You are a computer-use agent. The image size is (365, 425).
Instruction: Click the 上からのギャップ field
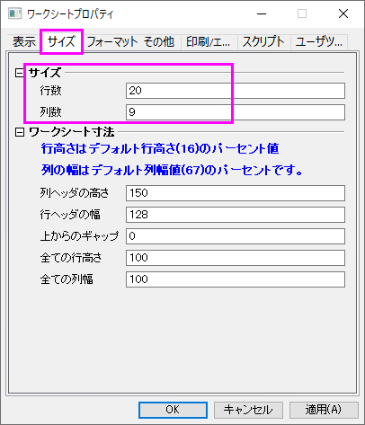pos(236,236)
